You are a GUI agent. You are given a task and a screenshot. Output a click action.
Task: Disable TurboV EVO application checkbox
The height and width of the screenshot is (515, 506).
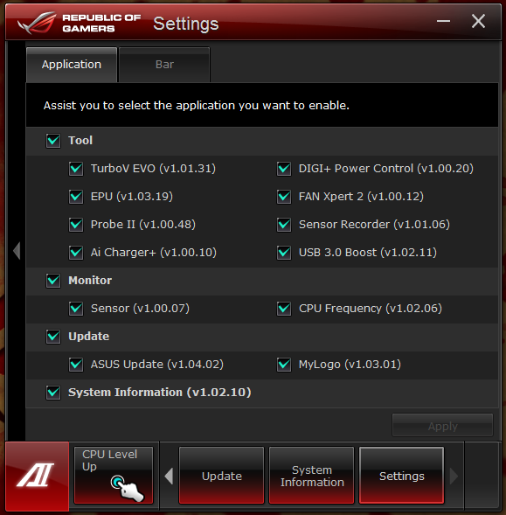76,169
